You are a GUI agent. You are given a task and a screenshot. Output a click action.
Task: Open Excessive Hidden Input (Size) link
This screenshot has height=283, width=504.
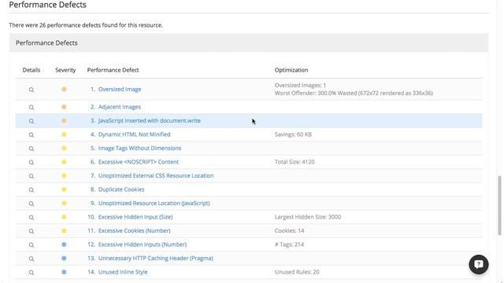[135, 217]
